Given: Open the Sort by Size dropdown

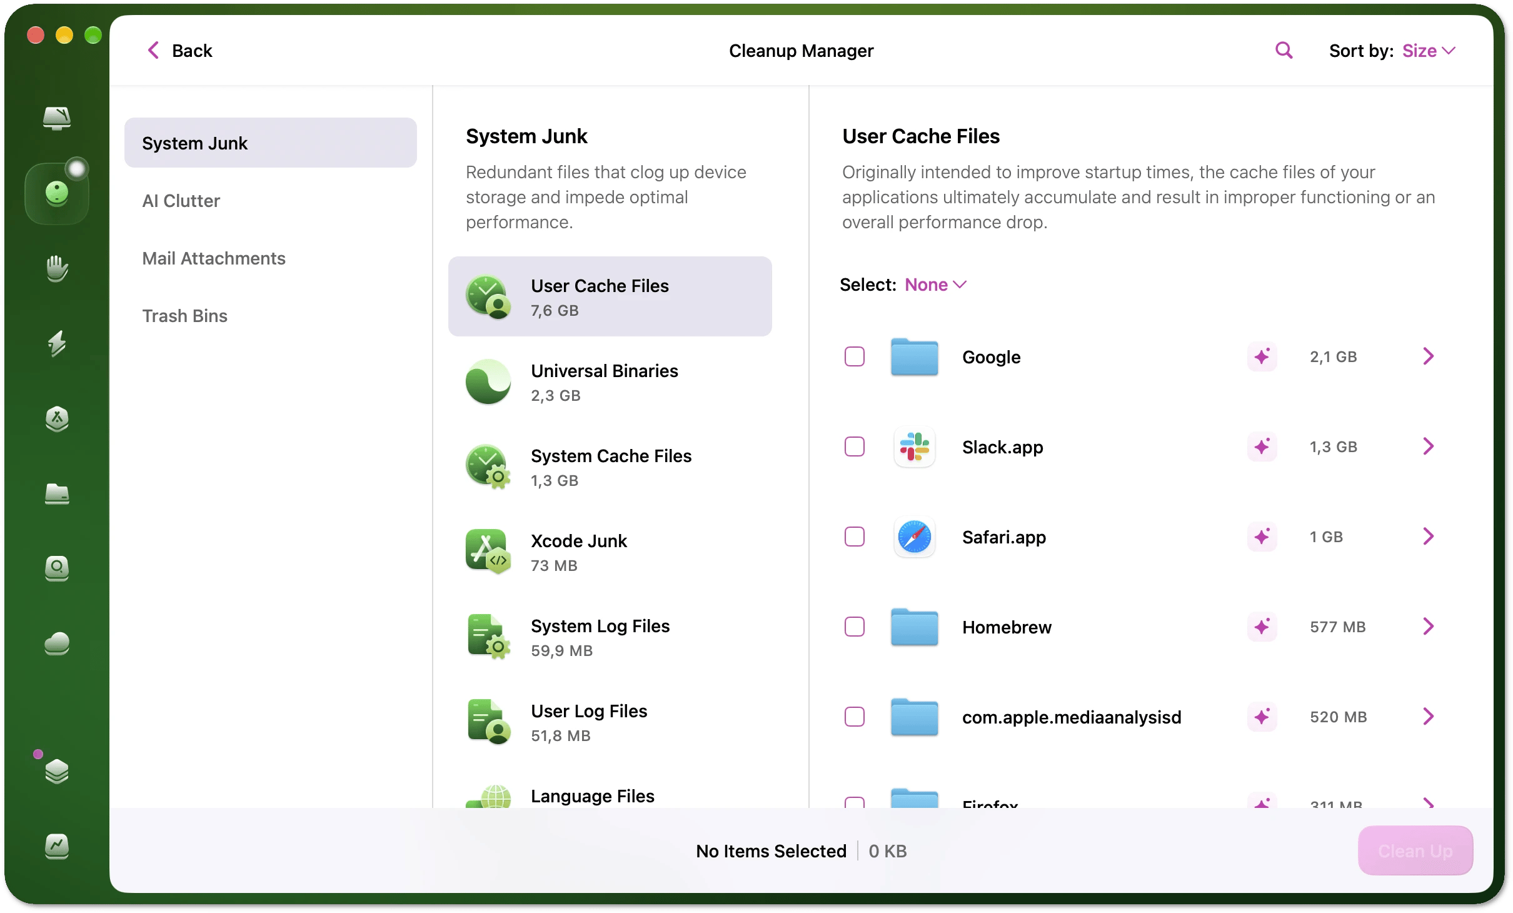Looking at the screenshot, I should (1429, 51).
